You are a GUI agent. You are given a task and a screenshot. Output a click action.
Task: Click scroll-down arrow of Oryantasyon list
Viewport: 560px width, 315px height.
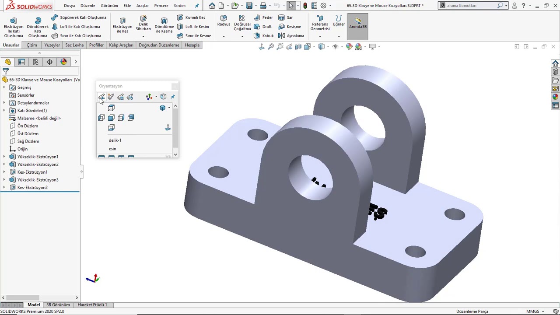(x=175, y=154)
